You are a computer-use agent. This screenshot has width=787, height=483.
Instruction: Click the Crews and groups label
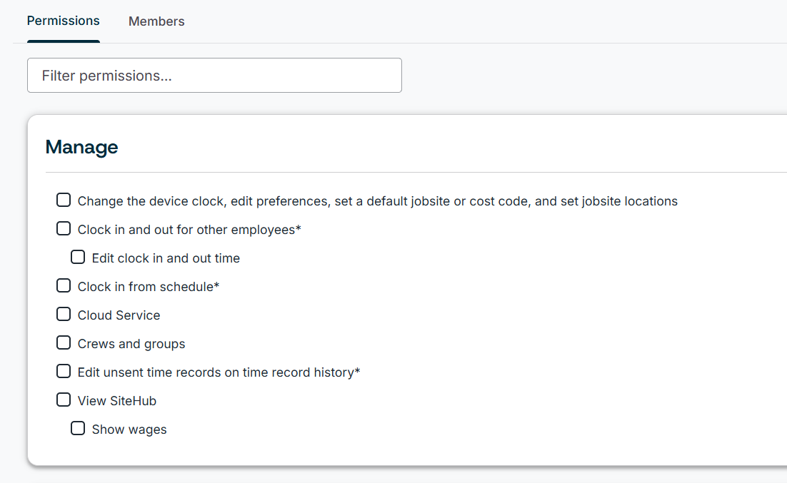pyautogui.click(x=131, y=344)
